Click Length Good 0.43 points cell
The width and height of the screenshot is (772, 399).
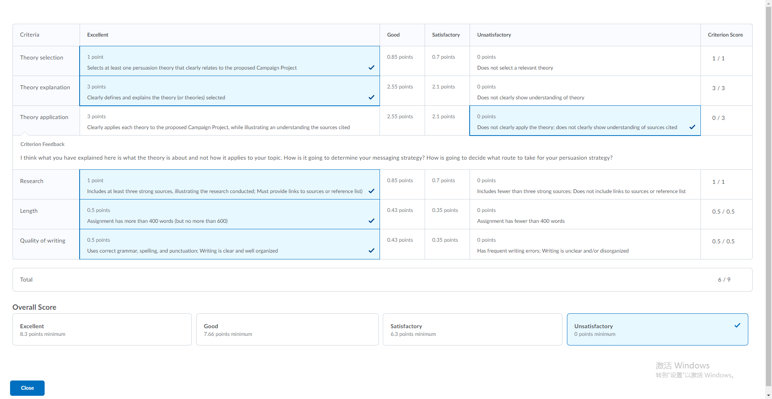click(x=402, y=214)
